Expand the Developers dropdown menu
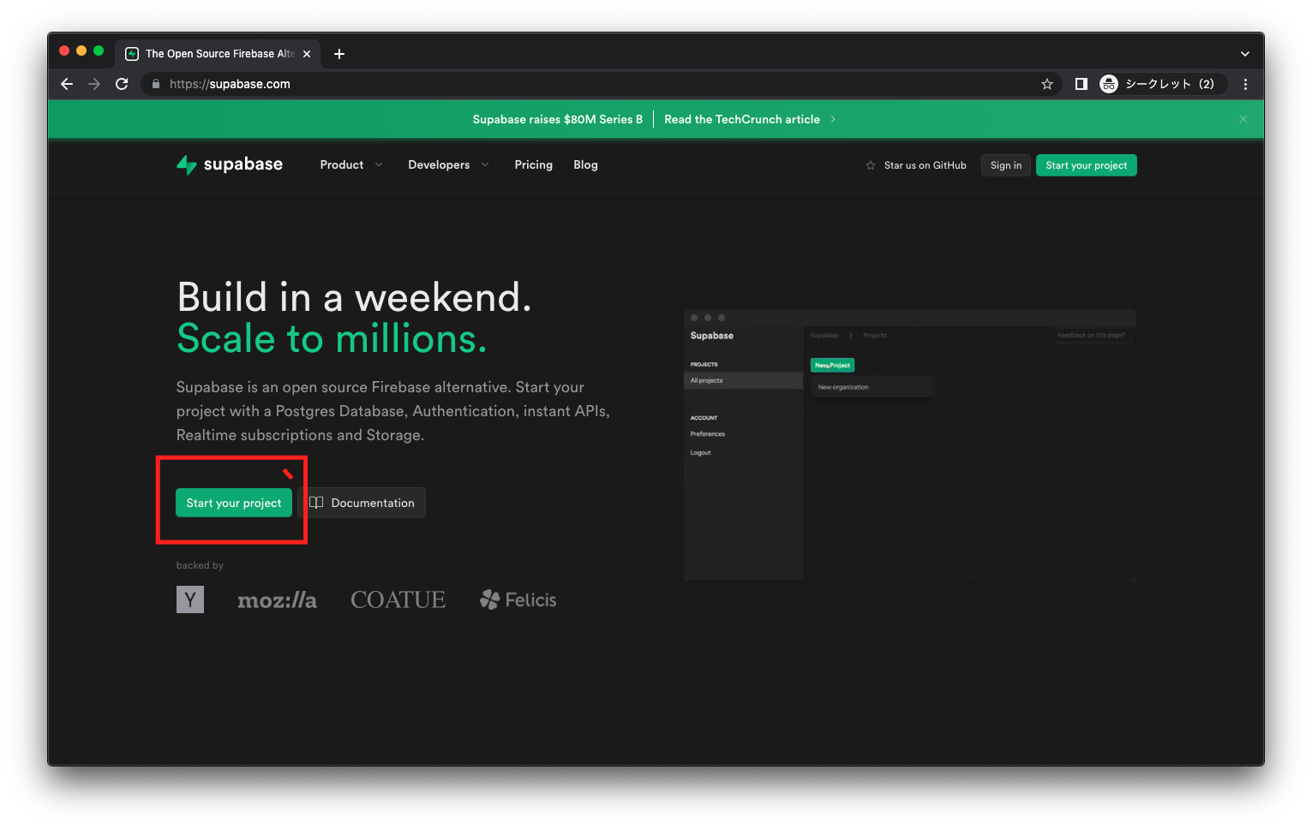This screenshot has height=829, width=1312. tap(448, 164)
